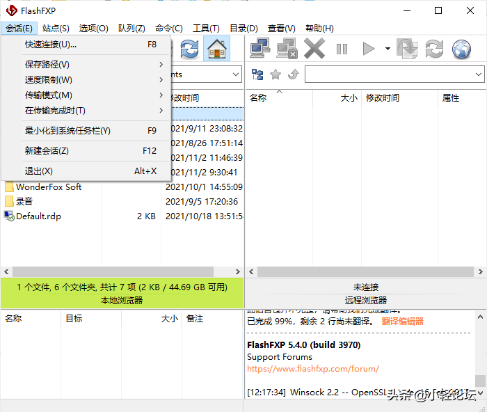Click the remote connect computers icon

tap(260, 48)
